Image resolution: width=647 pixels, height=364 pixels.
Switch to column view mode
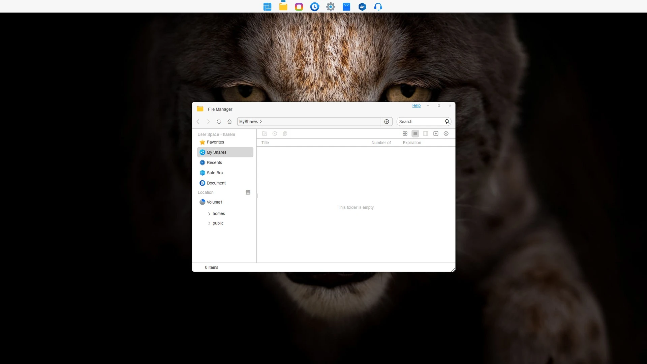426,134
